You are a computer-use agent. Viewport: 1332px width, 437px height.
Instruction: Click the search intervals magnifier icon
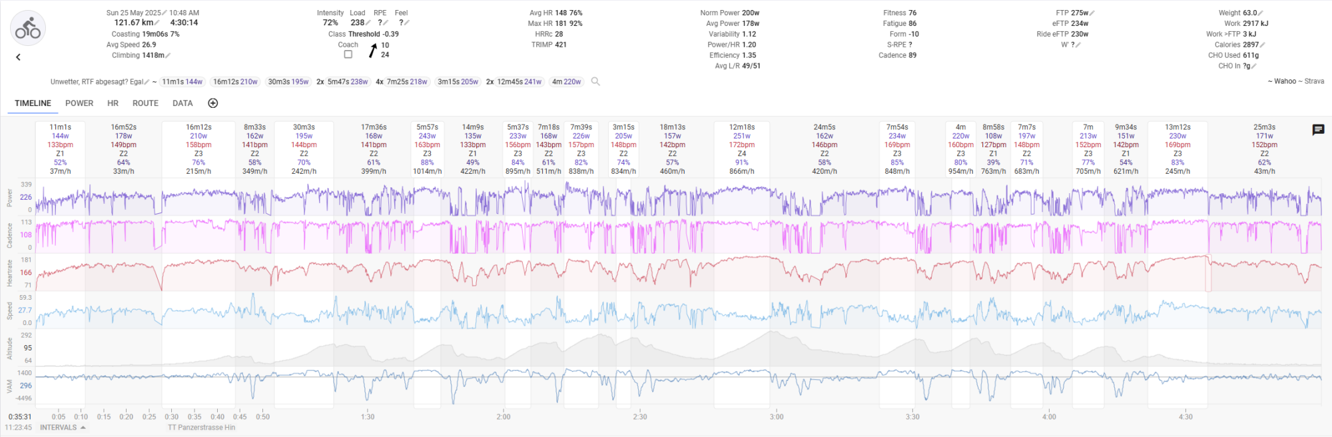tap(595, 81)
